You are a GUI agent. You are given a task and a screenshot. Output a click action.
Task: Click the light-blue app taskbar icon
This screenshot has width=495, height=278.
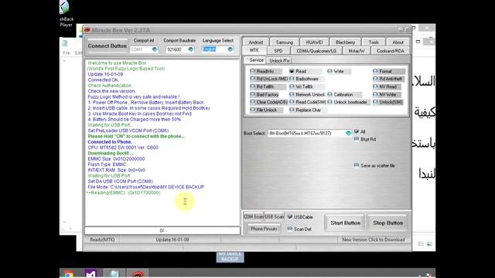point(114,273)
